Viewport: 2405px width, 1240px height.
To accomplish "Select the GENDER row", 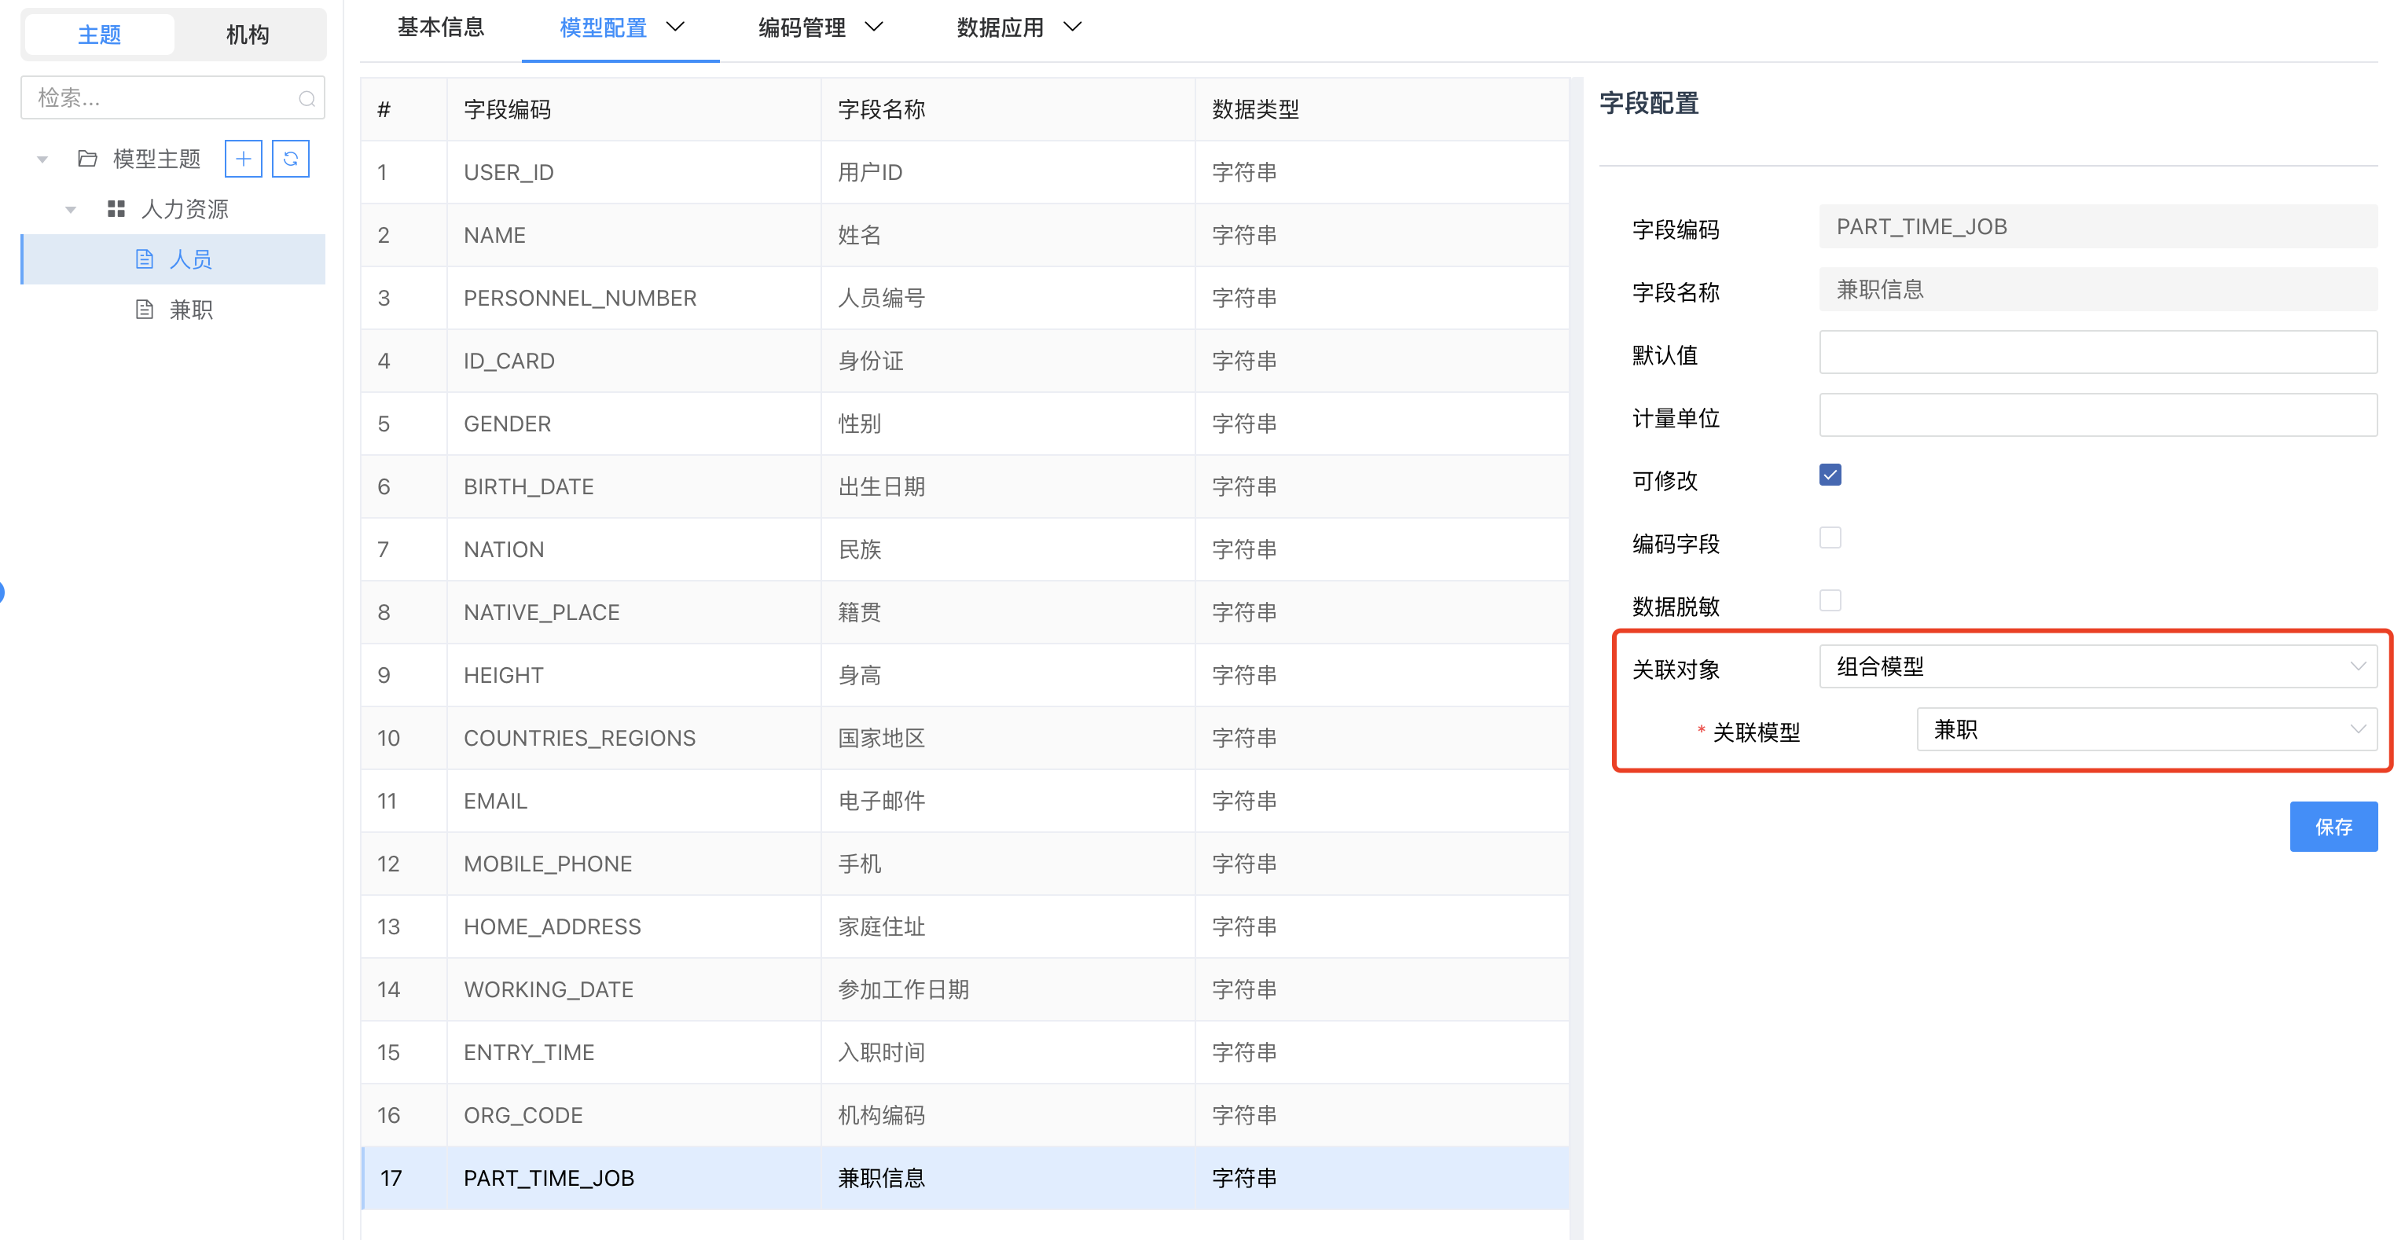I will tap(964, 424).
